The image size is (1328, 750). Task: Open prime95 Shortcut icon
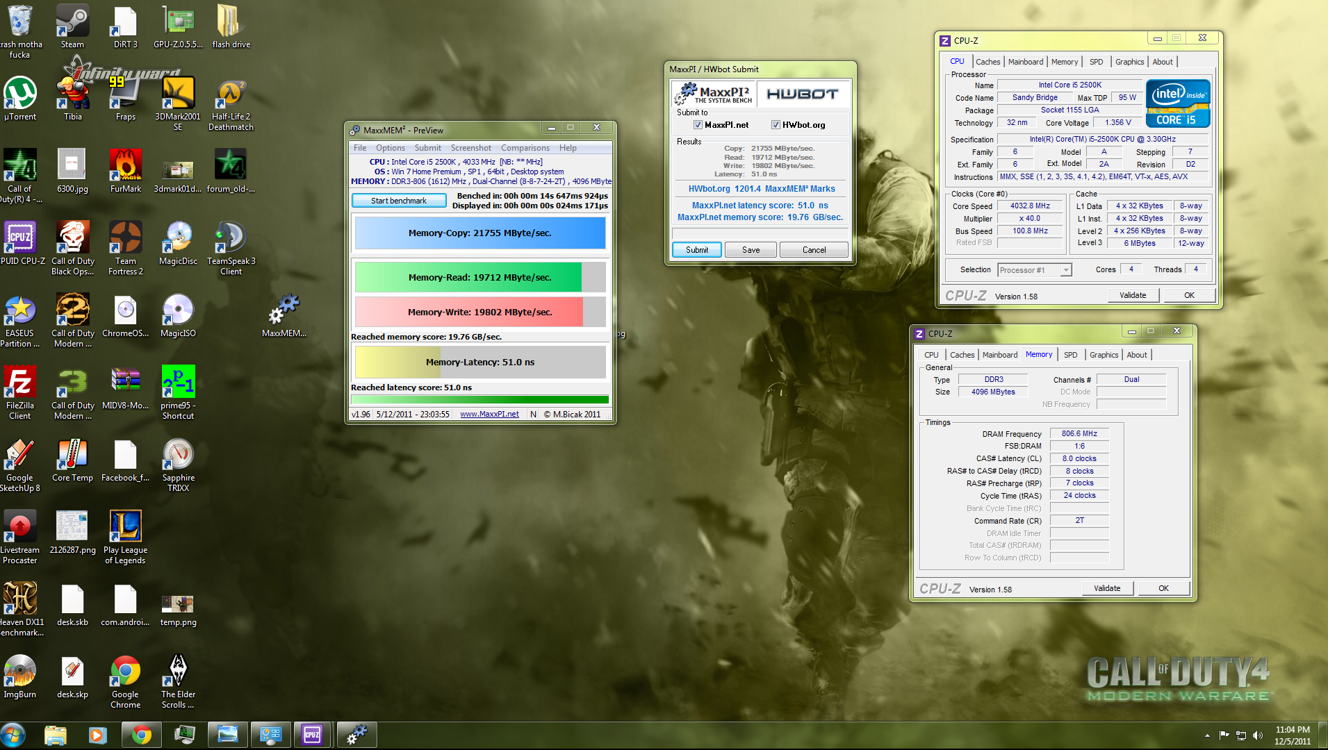(x=178, y=393)
